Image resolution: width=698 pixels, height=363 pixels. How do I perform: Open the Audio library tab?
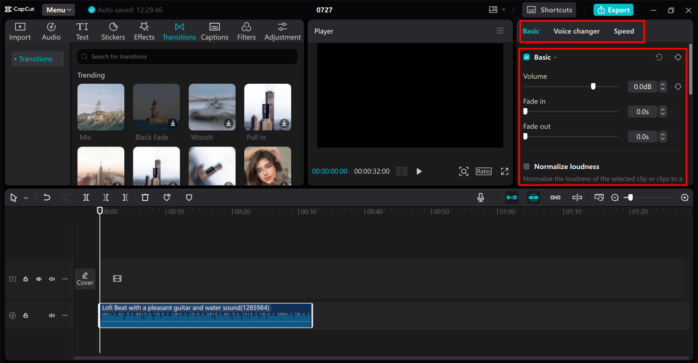click(51, 32)
